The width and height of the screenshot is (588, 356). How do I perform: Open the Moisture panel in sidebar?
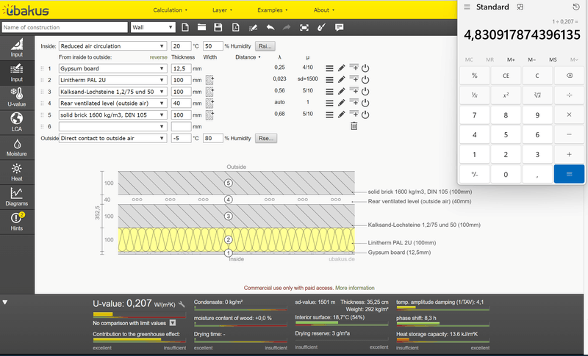pos(16,149)
